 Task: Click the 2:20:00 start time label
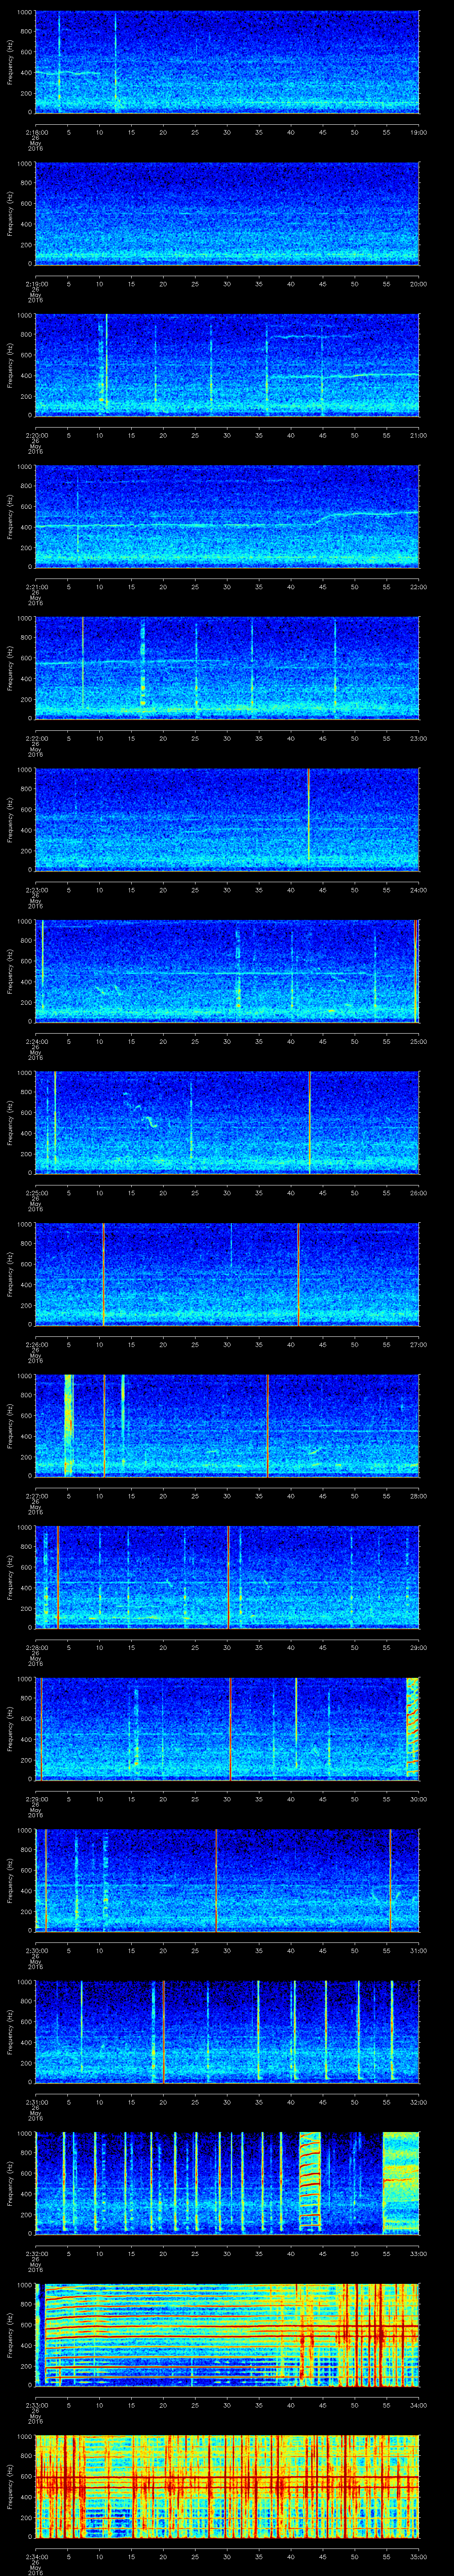pos(36,435)
